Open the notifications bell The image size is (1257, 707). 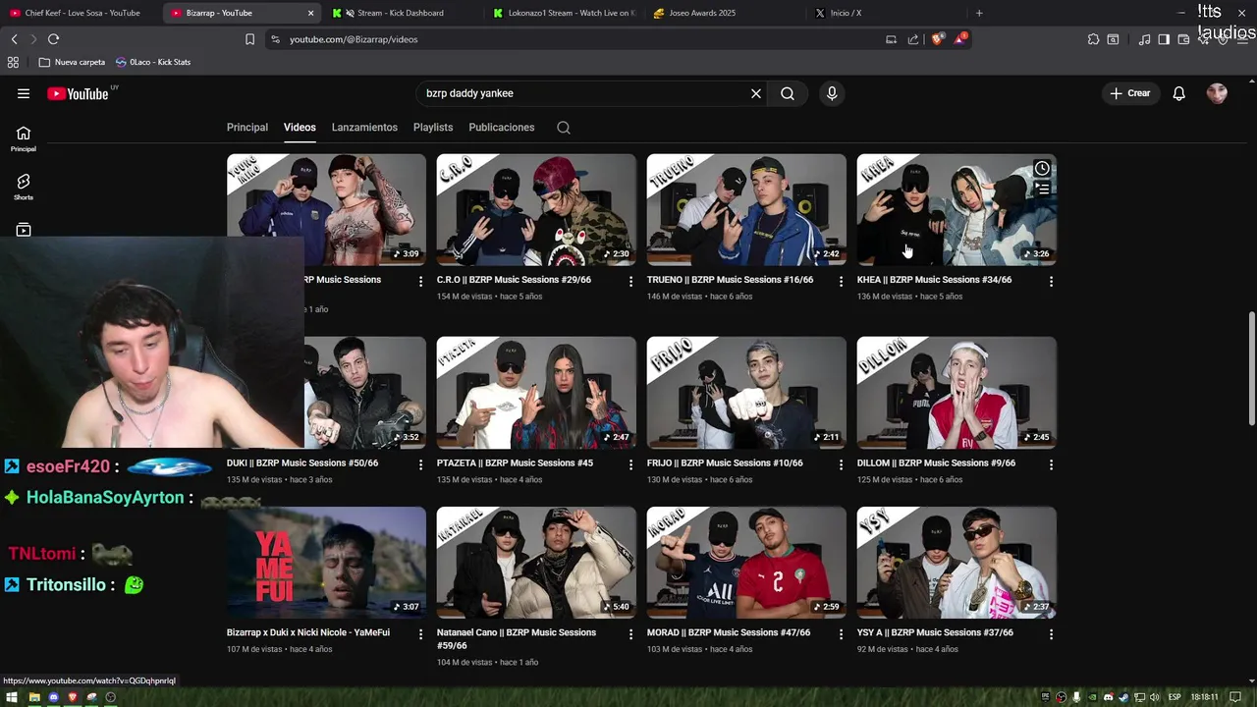click(x=1178, y=93)
